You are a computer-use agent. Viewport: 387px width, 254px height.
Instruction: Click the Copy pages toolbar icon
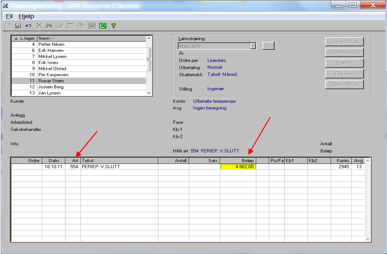pos(81,25)
